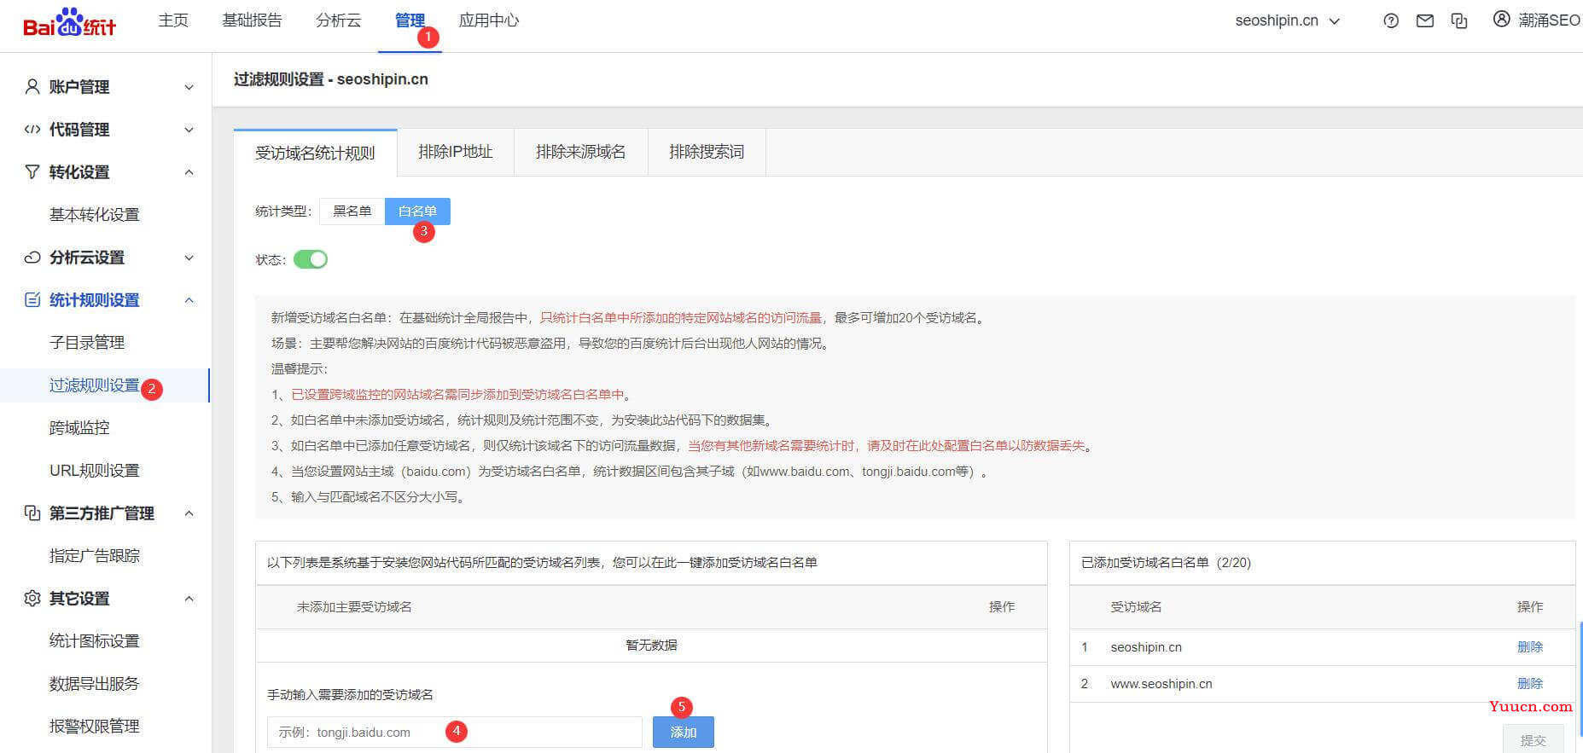Open 应用中心 in top navigation
This screenshot has width=1583, height=753.
(x=489, y=20)
